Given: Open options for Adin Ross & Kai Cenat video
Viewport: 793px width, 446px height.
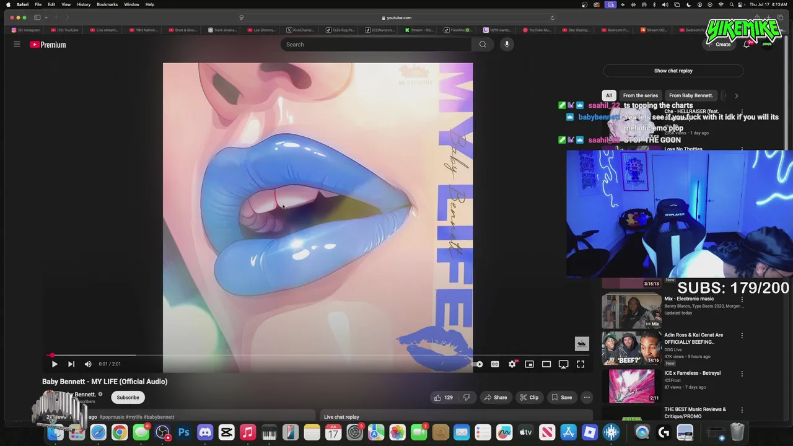Looking at the screenshot, I should pyautogui.click(x=742, y=336).
